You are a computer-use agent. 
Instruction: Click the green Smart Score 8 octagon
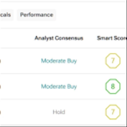point(113,86)
